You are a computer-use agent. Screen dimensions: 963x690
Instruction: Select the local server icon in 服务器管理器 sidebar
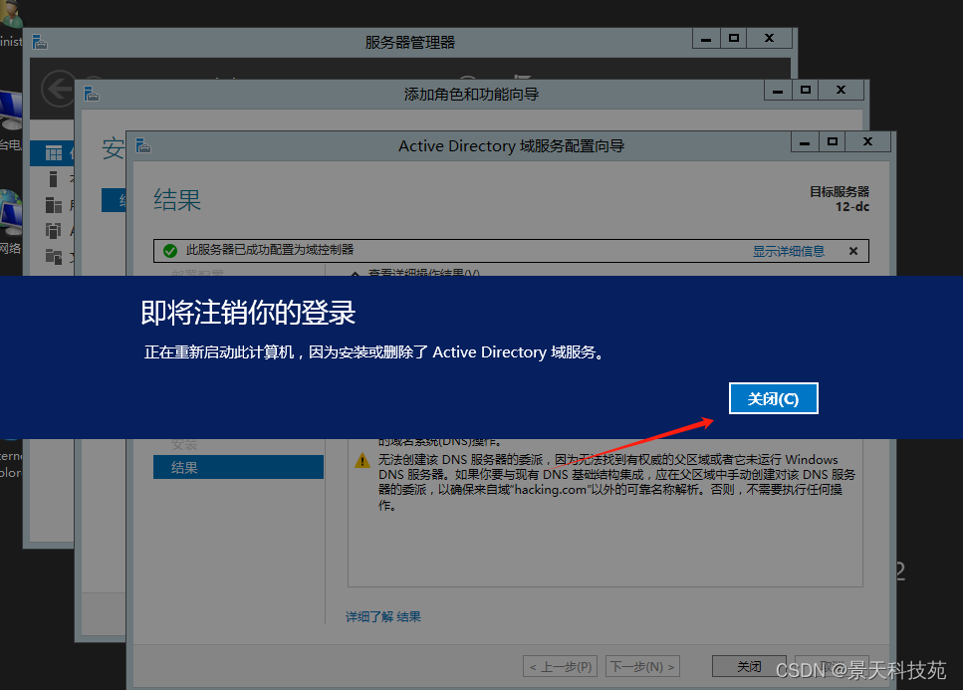[x=54, y=178]
